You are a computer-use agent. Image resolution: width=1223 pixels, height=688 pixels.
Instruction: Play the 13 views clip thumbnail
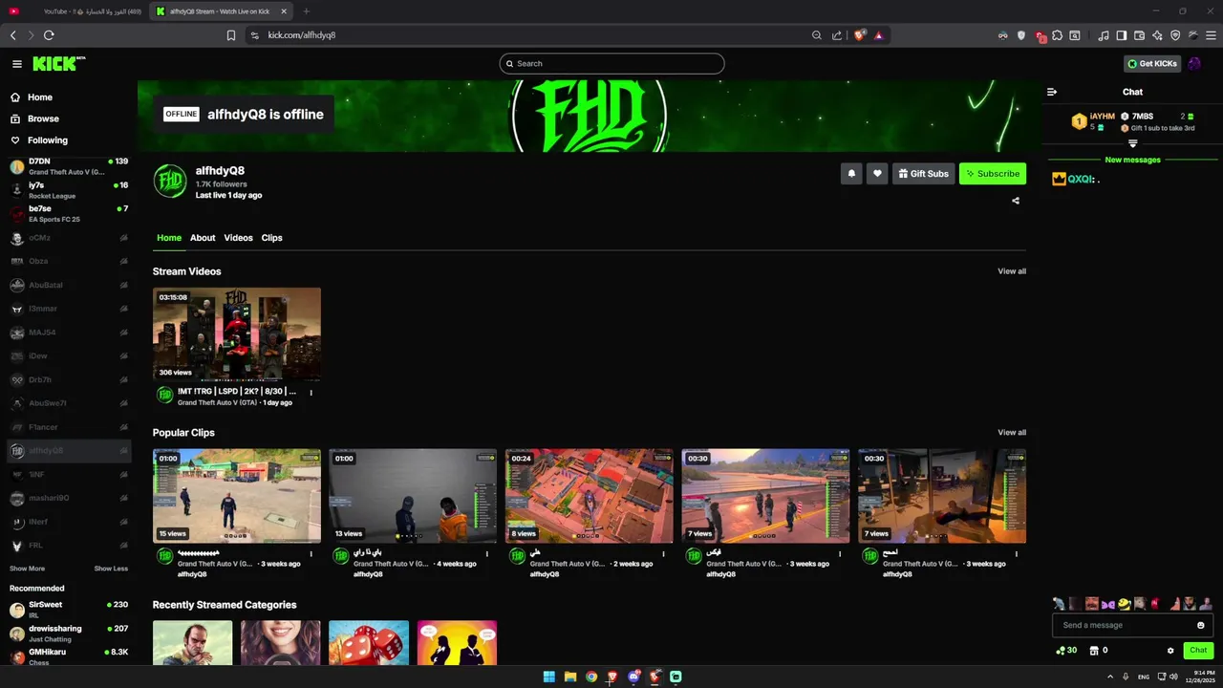coord(413,496)
